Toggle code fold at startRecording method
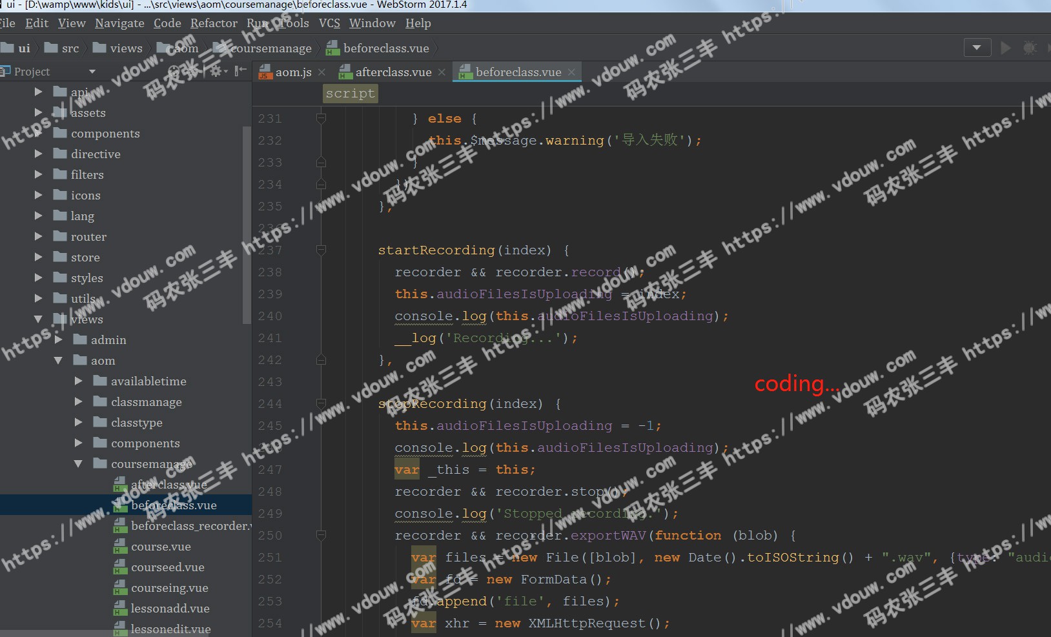This screenshot has height=637, width=1051. tap(321, 250)
